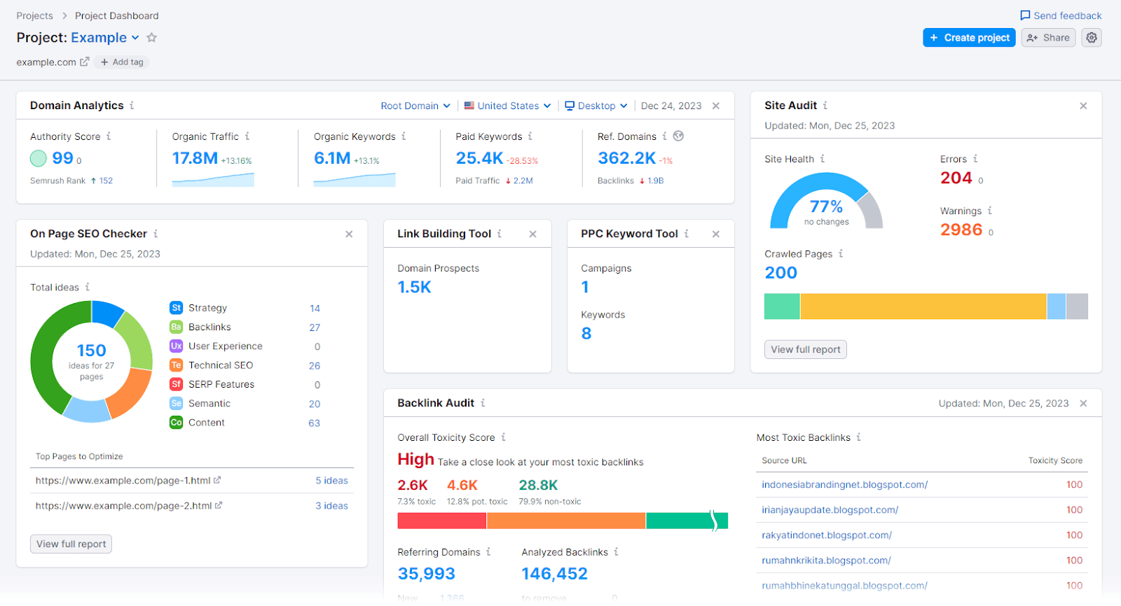Screen dimensions: 1121x606
Task: Click the Technical SEO 'Te' icon
Action: coord(176,365)
